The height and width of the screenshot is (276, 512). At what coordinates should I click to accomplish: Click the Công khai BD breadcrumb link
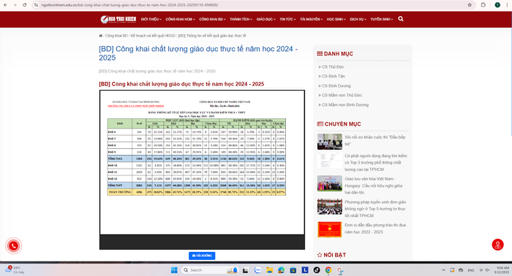click(x=116, y=36)
